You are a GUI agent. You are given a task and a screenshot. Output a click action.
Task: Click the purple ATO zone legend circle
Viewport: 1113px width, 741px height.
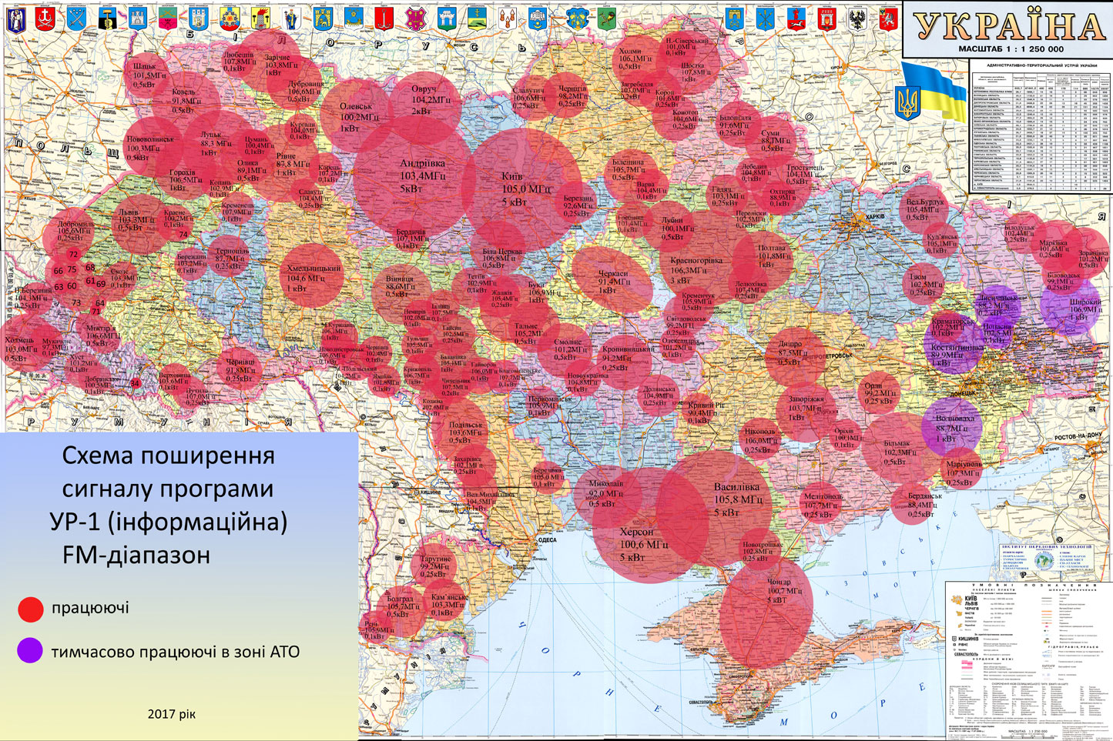(31, 650)
